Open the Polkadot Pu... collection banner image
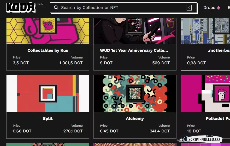The width and height of the screenshot is (230, 146). point(205,94)
